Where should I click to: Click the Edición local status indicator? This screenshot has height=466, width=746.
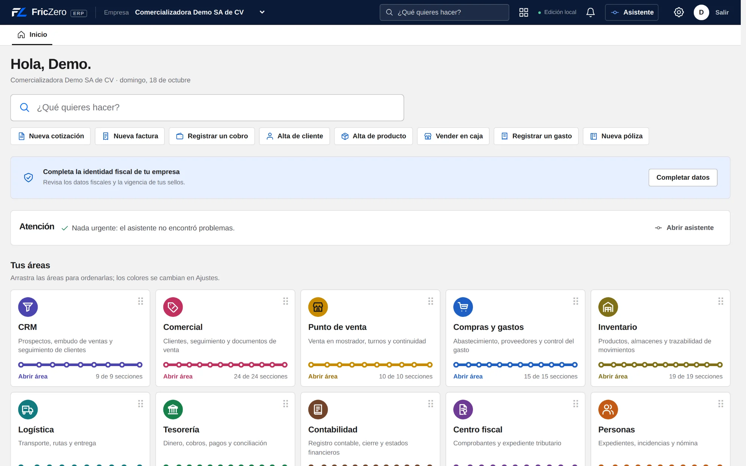point(557,12)
